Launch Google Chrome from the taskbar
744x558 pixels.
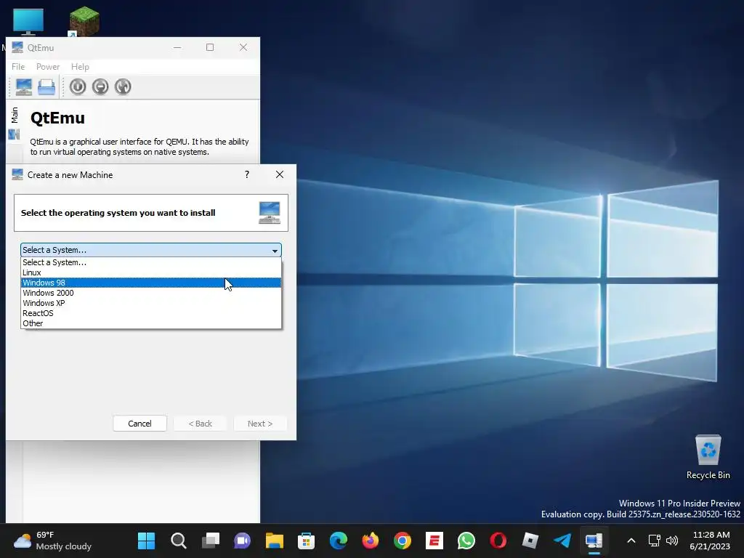(403, 541)
